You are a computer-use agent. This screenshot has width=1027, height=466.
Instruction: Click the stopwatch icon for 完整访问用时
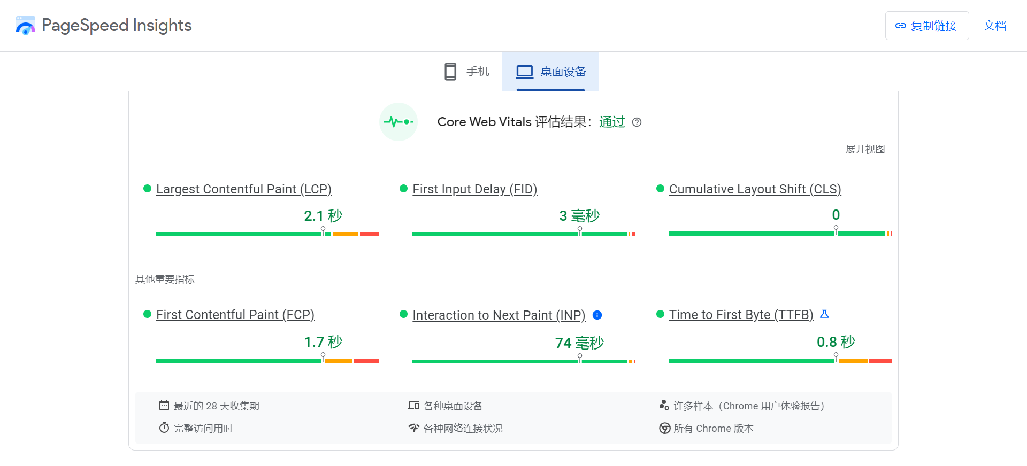[x=164, y=428]
